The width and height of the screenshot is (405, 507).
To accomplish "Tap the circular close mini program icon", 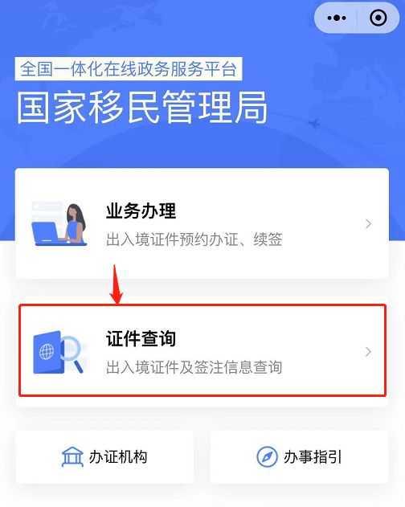I will [378, 18].
